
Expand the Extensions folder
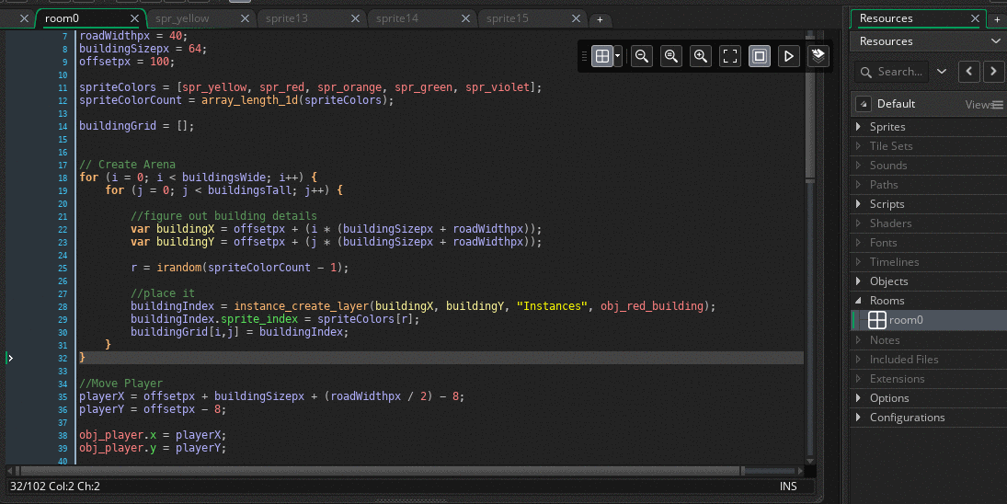[859, 378]
